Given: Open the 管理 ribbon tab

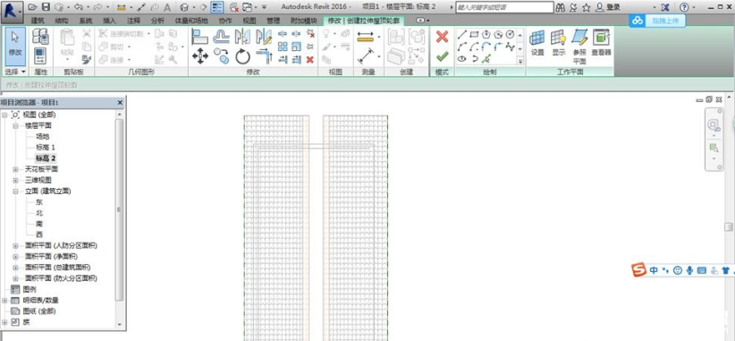Looking at the screenshot, I should pos(274,21).
